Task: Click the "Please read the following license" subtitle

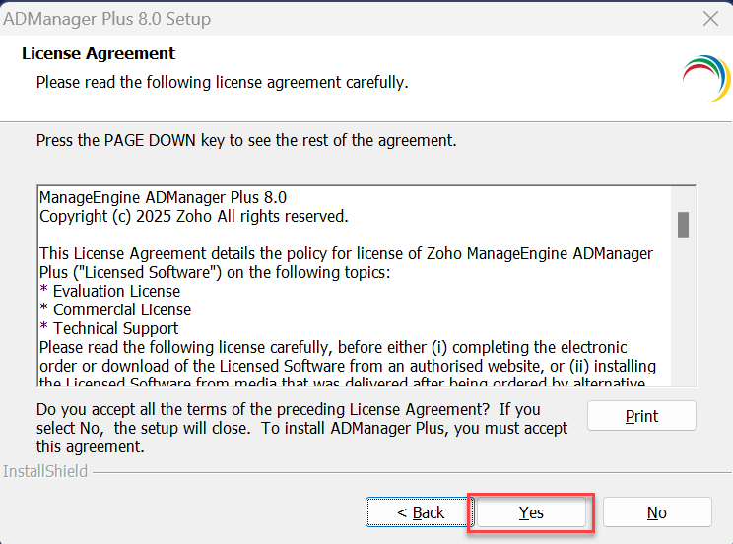Action: [x=222, y=82]
